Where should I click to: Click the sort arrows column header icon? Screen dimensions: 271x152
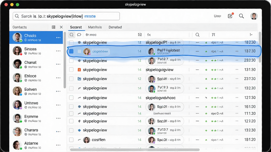click(149, 35)
